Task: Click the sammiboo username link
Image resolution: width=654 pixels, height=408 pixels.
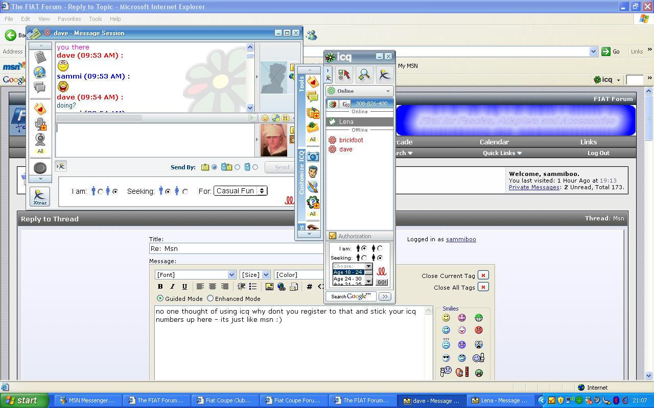Action: [x=461, y=239]
